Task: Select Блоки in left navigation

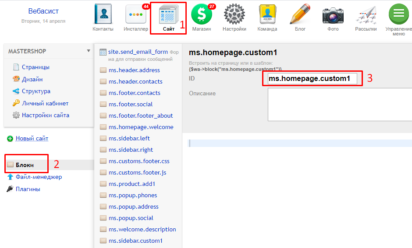Action: click(25, 165)
